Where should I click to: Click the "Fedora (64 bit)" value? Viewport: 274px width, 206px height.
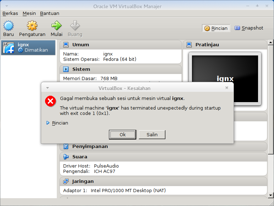coord(120,59)
